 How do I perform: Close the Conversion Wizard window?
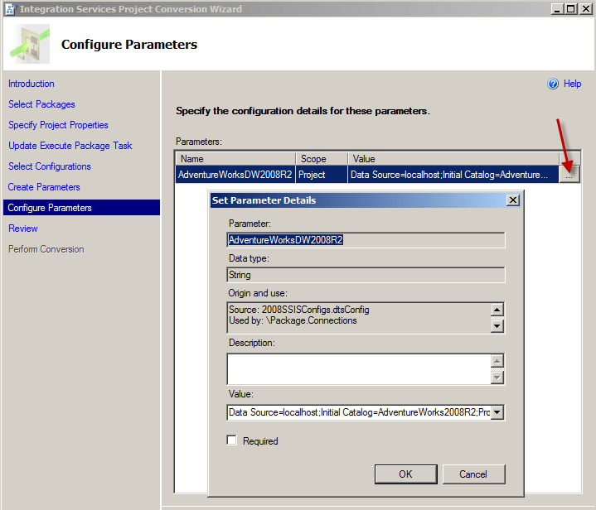tap(585, 9)
